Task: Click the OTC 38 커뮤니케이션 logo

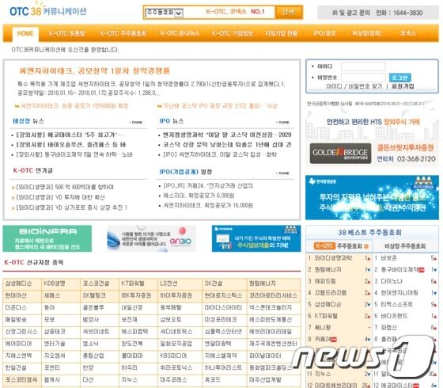Action: (x=47, y=11)
